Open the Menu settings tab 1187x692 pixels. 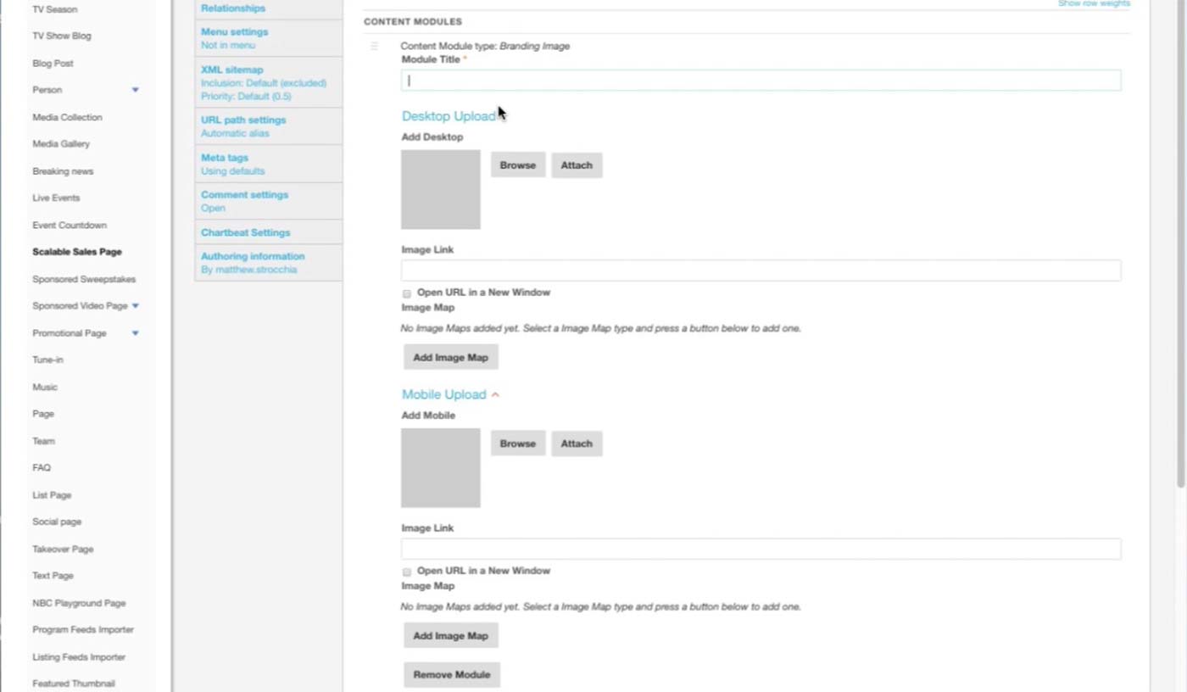tap(235, 32)
